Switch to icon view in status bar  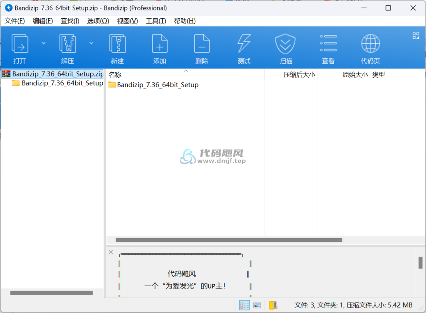click(257, 306)
